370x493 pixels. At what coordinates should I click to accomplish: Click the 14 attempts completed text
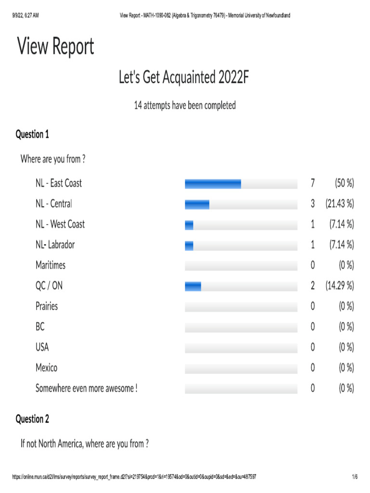[x=185, y=105]
